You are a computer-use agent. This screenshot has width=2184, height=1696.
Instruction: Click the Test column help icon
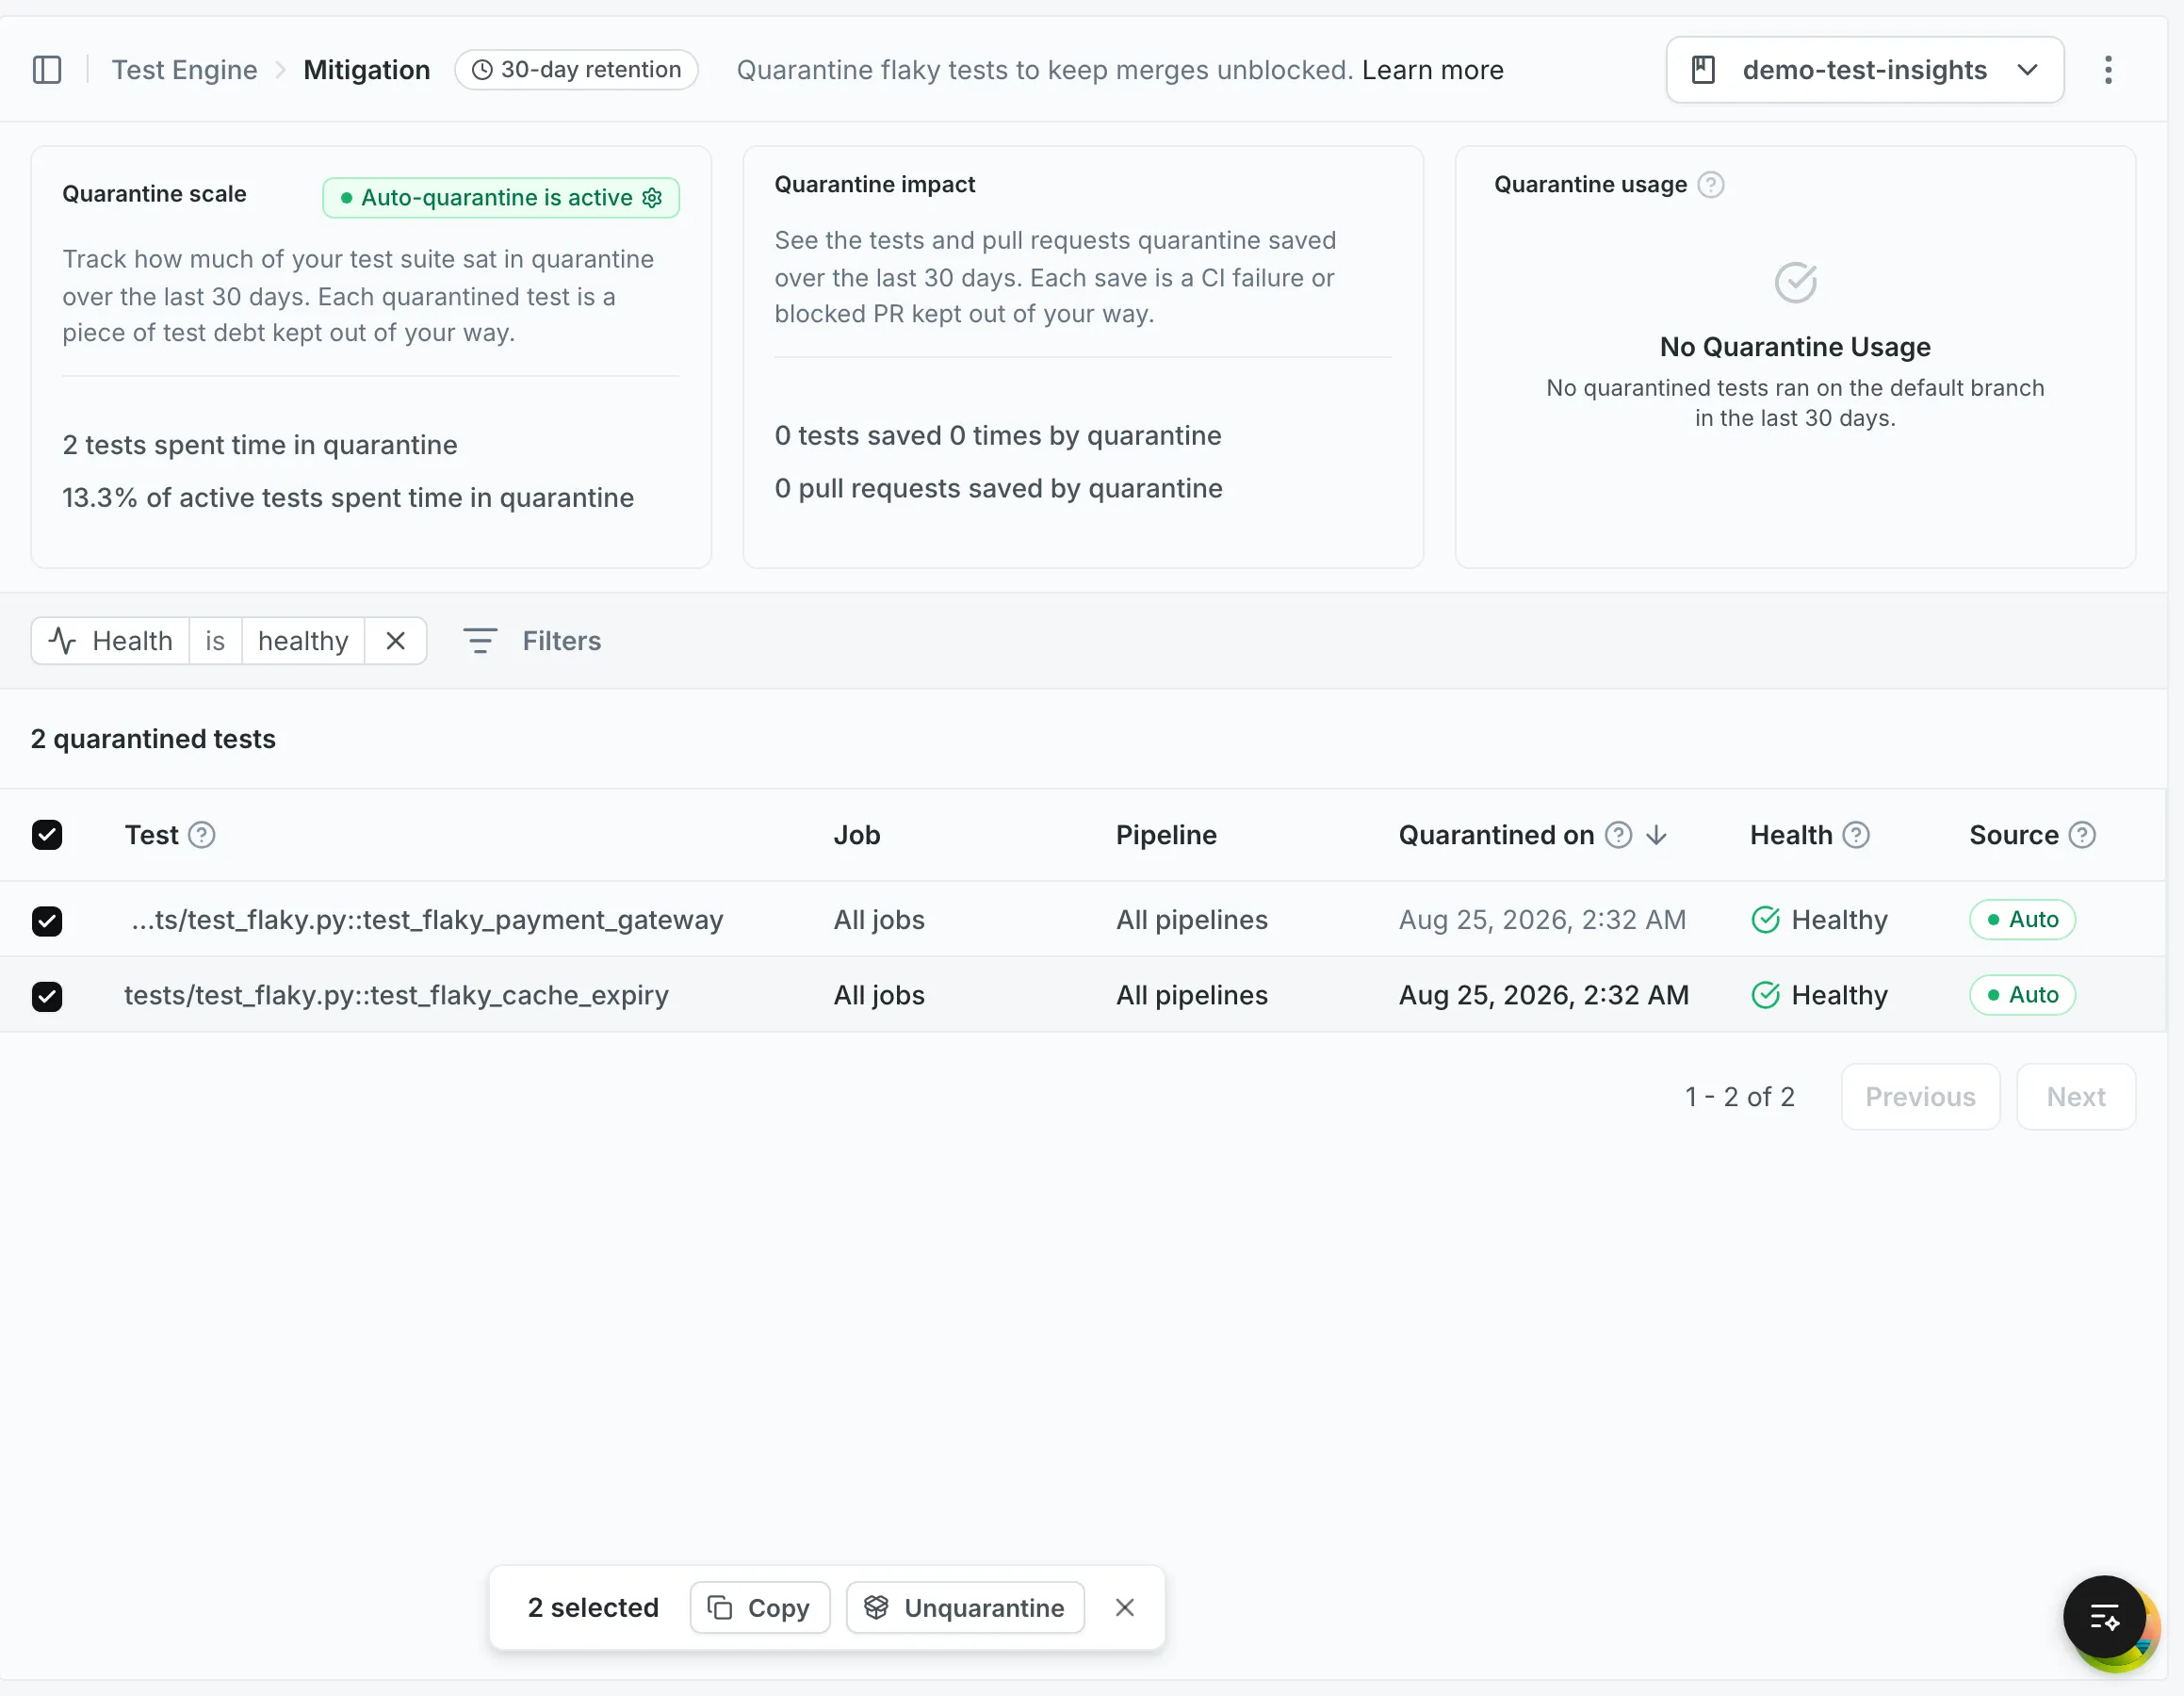(x=202, y=835)
